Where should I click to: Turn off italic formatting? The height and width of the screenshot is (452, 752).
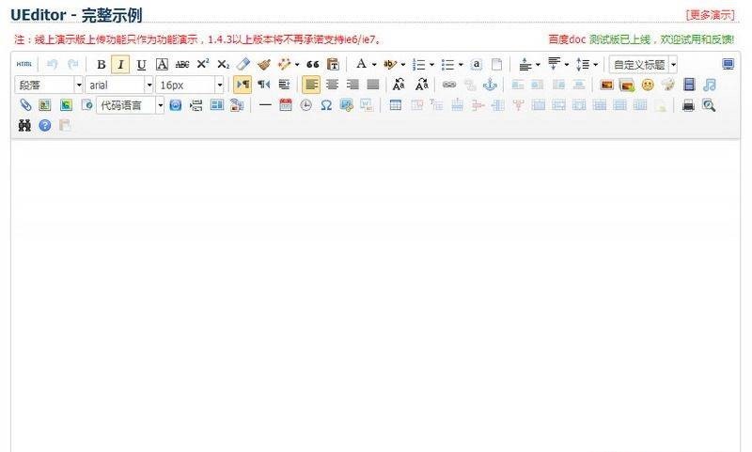pyautogui.click(x=120, y=65)
